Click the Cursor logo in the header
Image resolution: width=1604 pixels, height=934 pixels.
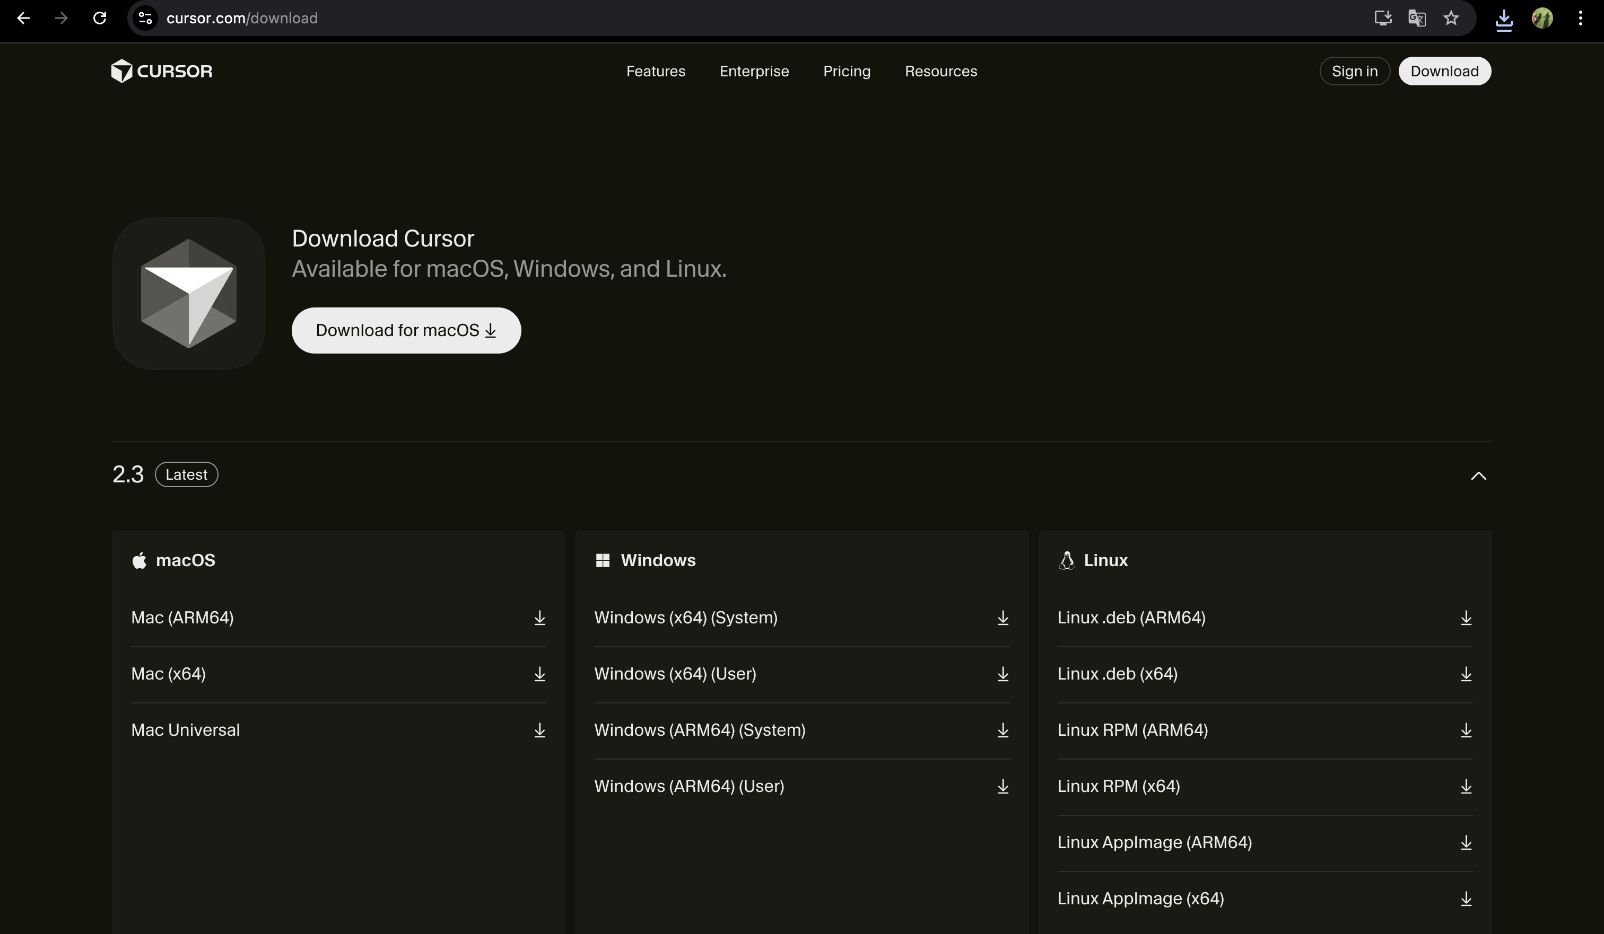[162, 71]
